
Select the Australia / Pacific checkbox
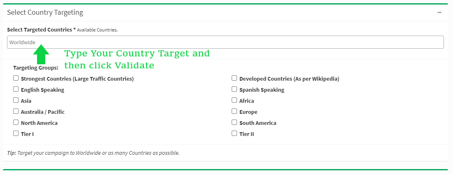coord(16,111)
